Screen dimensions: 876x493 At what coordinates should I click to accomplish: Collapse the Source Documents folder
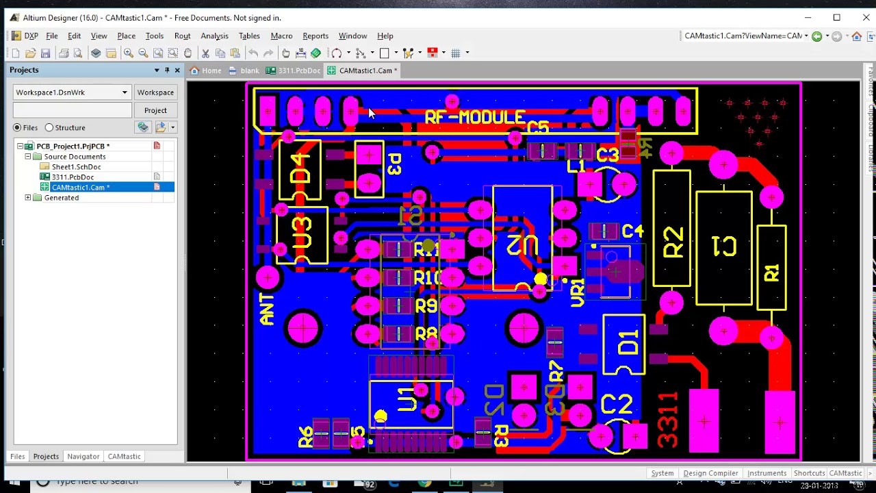click(x=29, y=155)
